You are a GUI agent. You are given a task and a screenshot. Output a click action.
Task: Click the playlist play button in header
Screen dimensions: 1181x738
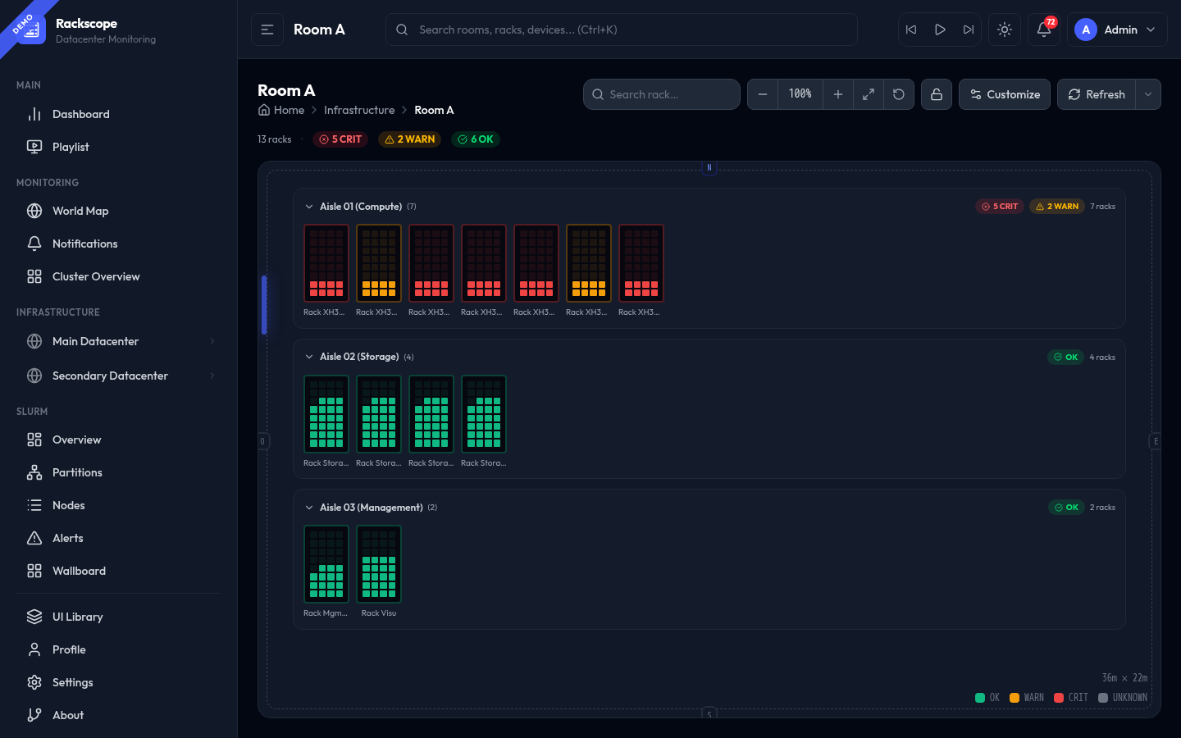click(x=940, y=30)
